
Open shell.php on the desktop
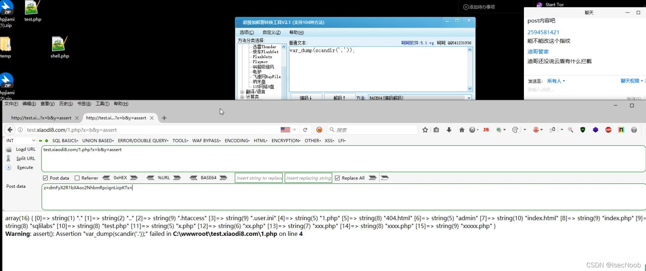pos(59,47)
